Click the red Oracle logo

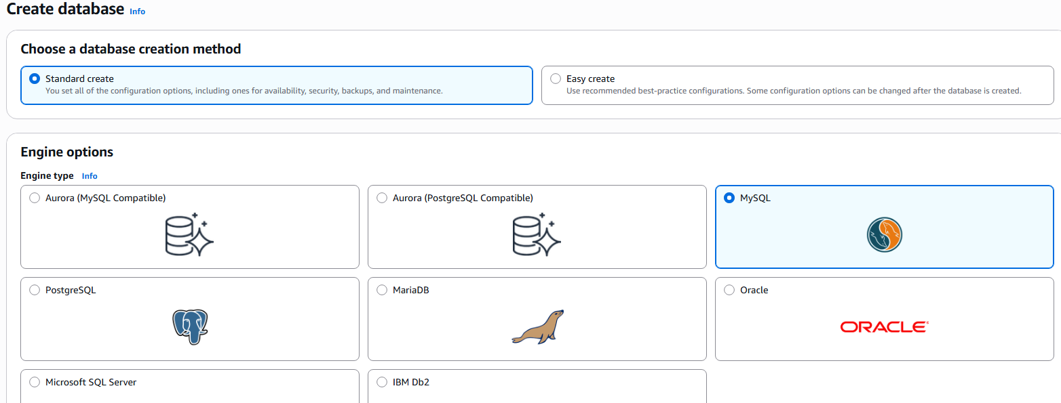[885, 327]
